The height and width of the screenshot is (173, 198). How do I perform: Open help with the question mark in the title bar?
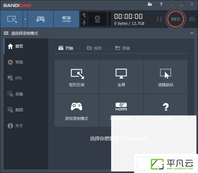tap(161, 4)
